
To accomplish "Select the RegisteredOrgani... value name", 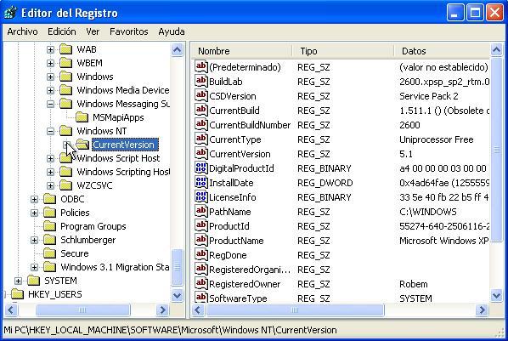I will [x=250, y=270].
